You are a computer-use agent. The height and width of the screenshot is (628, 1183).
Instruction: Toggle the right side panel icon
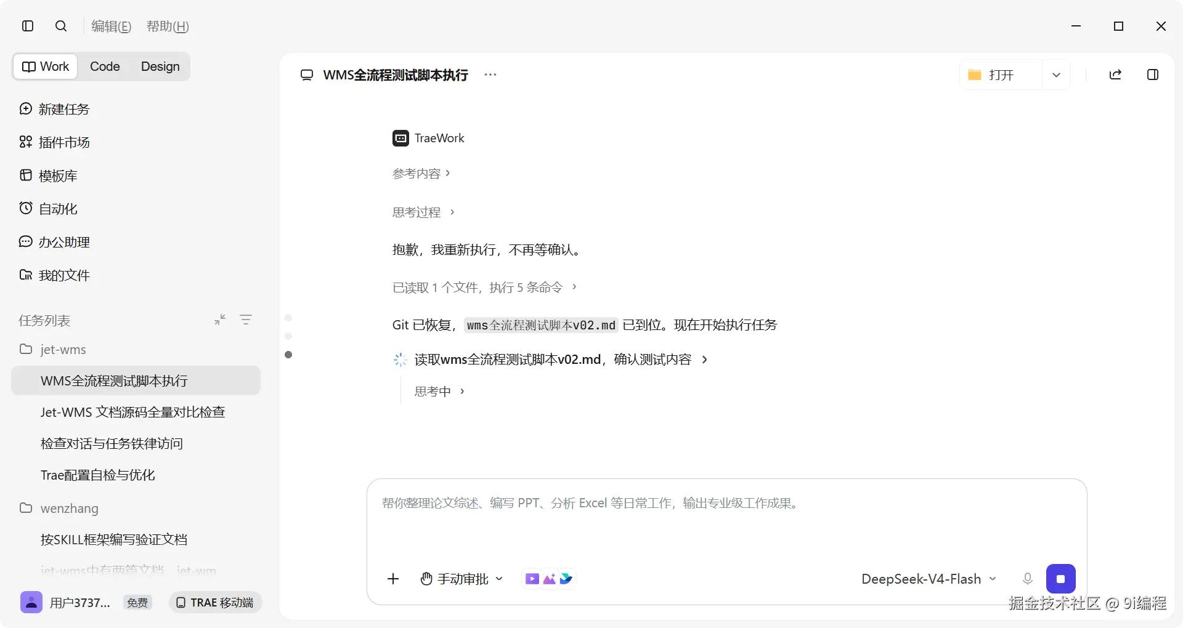(1153, 74)
